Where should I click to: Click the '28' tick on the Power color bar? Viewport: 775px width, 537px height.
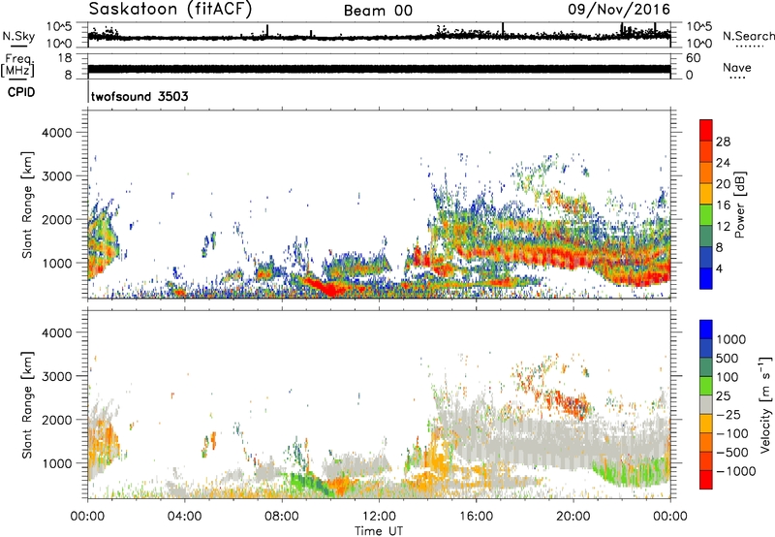coord(723,142)
